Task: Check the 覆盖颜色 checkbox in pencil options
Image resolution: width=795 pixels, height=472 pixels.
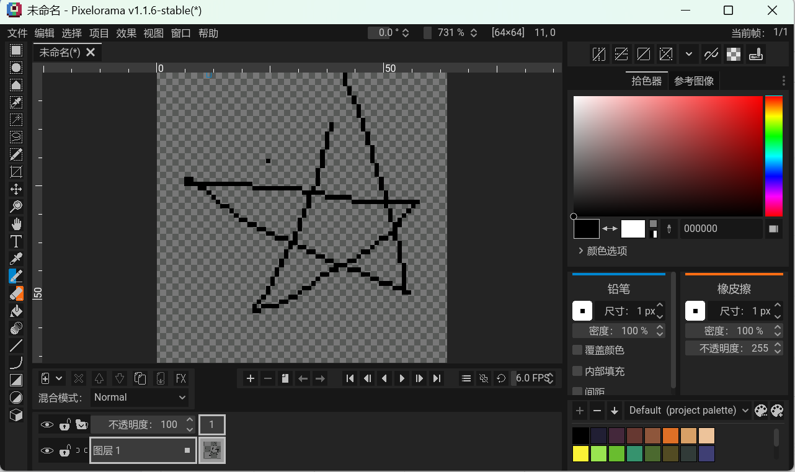Action: (576, 349)
